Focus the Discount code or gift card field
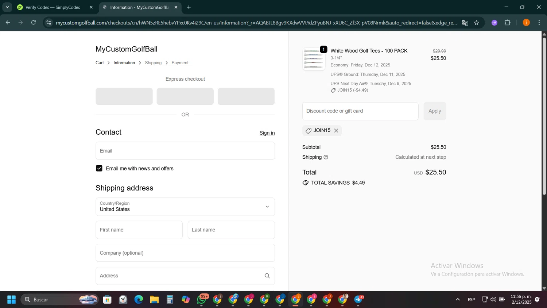Viewport: 547px width, 308px height. click(360, 111)
